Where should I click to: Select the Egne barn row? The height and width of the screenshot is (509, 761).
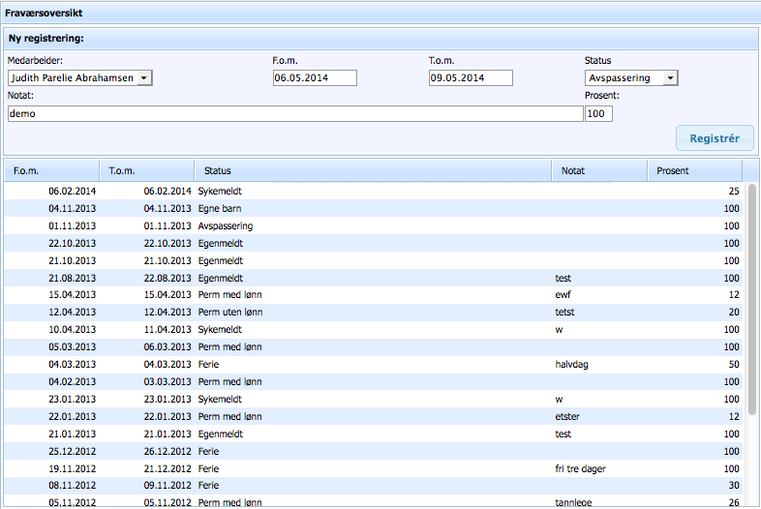click(x=373, y=209)
